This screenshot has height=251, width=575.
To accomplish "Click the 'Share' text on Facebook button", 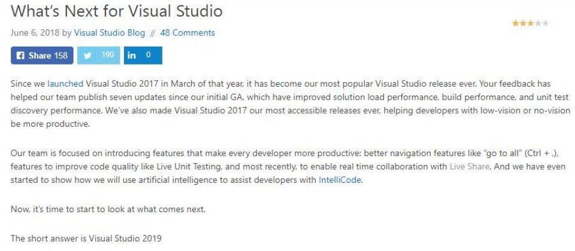I will pos(40,56).
